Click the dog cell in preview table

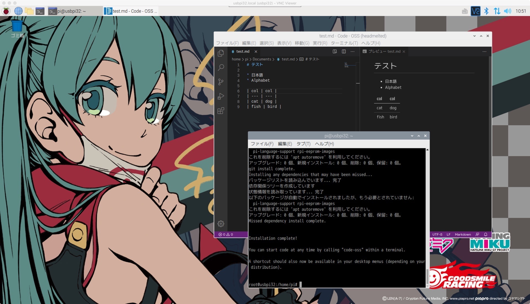click(393, 108)
